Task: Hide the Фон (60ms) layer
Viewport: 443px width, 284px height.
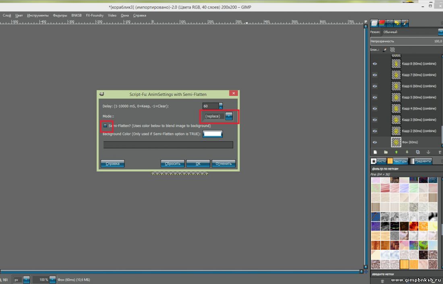Action: pos(375,143)
